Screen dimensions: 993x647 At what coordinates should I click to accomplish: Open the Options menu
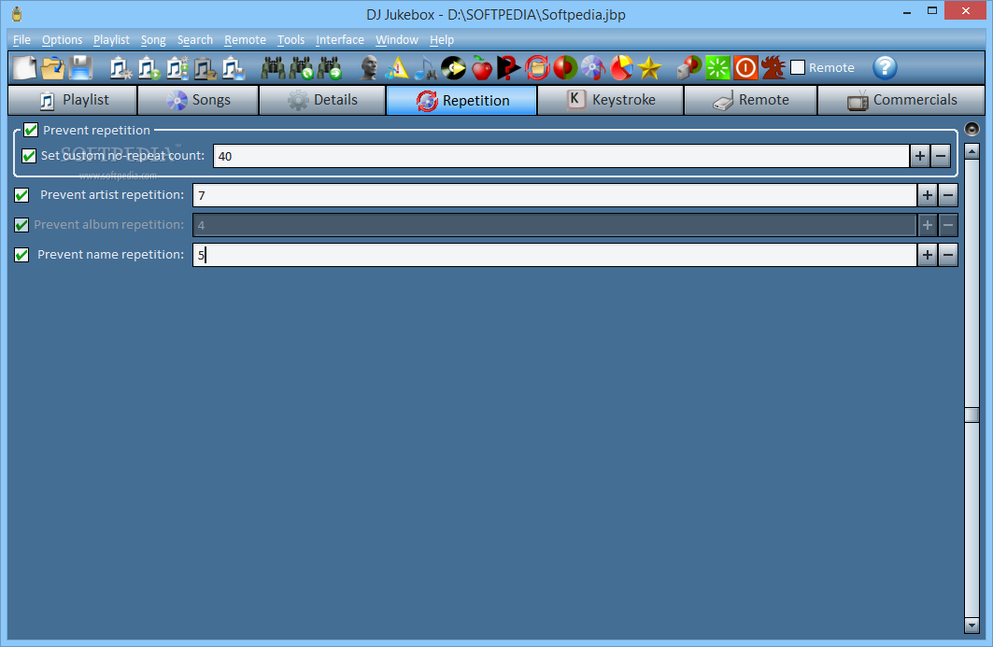pyautogui.click(x=62, y=40)
